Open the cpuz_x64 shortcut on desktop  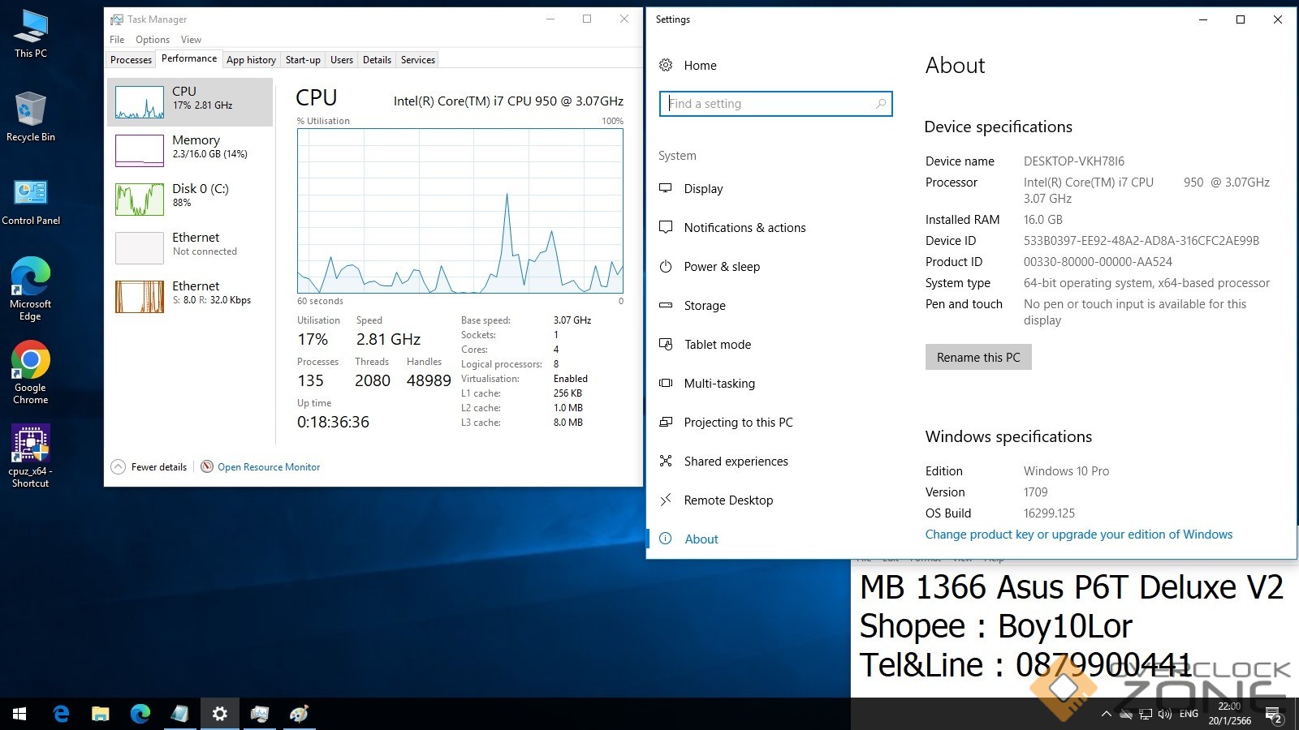tap(31, 444)
